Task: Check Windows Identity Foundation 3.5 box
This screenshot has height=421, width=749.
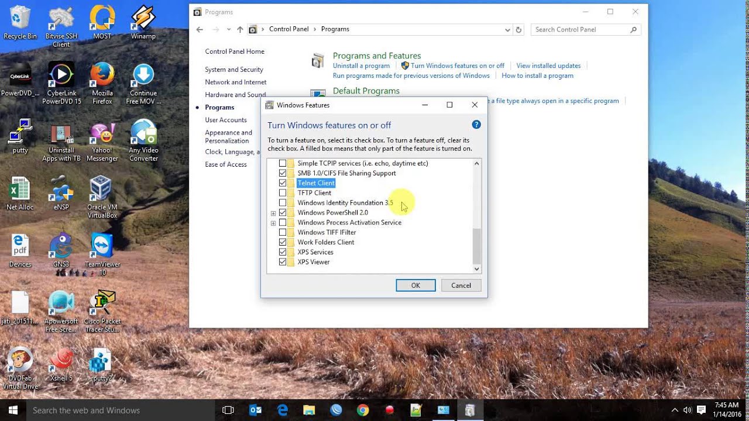Action: 283,203
